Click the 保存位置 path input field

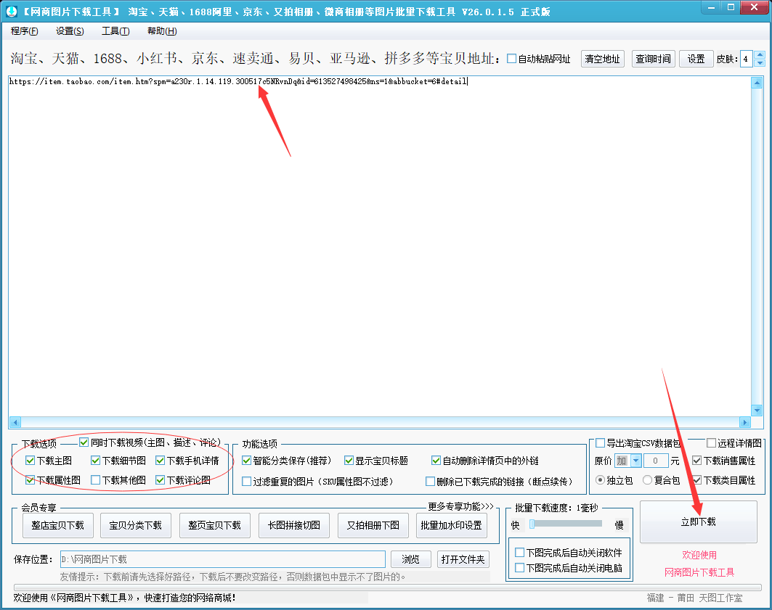[x=222, y=559]
